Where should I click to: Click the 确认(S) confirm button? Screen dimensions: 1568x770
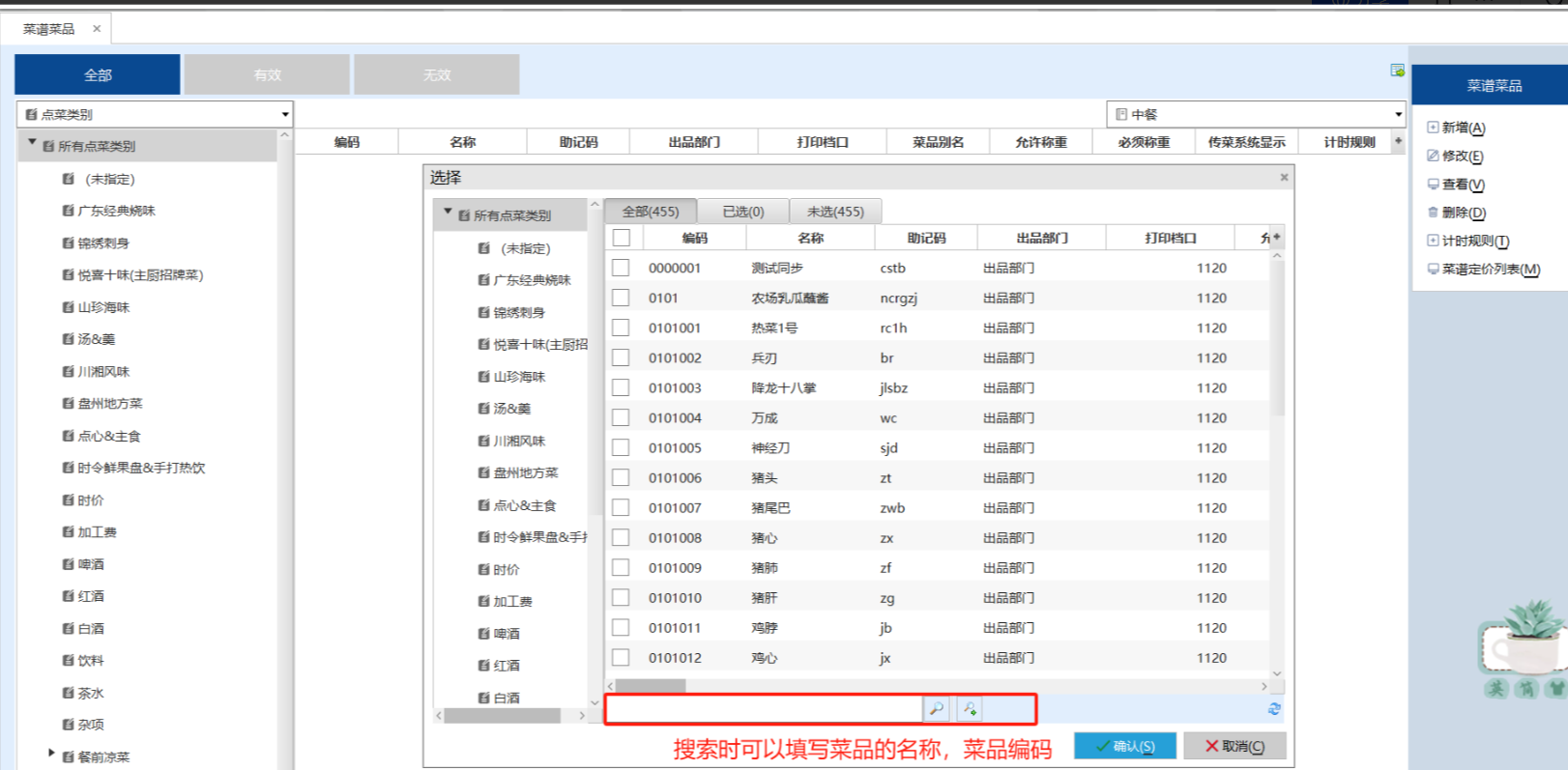(1125, 746)
